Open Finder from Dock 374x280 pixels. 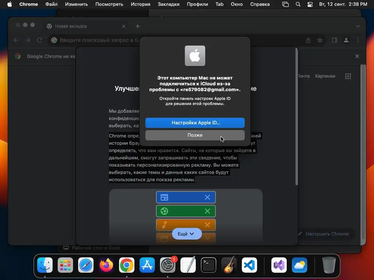tap(45, 265)
